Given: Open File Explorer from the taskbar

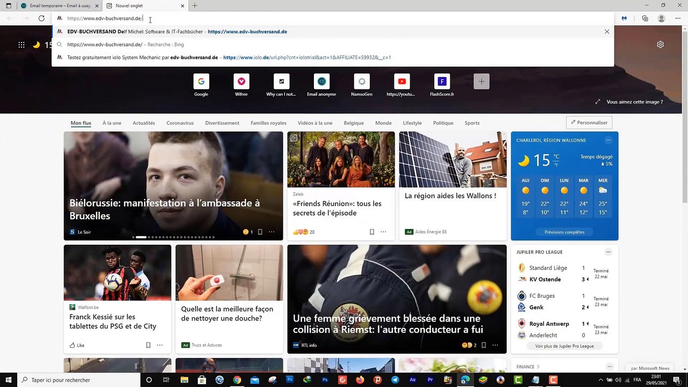Looking at the screenshot, I should click(x=184, y=380).
